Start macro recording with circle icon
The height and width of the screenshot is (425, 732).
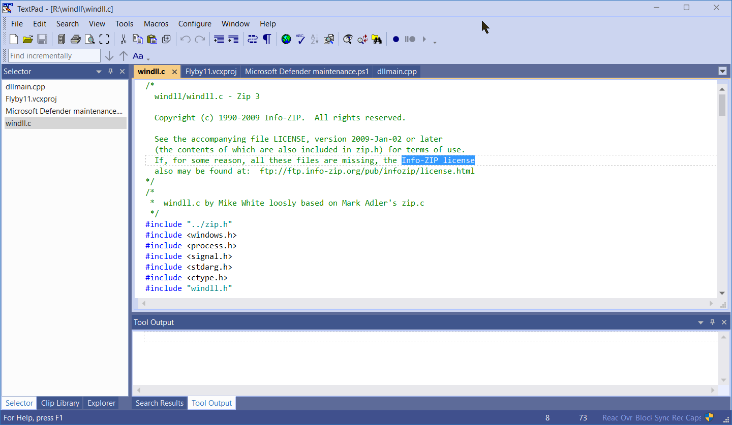(x=396, y=39)
